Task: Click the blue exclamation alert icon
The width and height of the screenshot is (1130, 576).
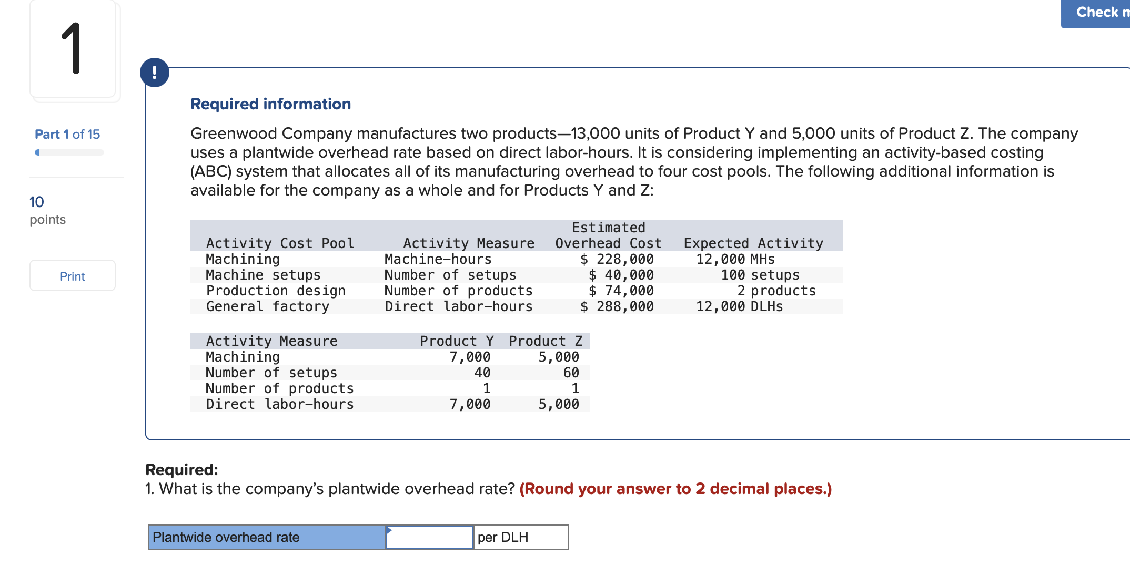Action: (x=154, y=73)
